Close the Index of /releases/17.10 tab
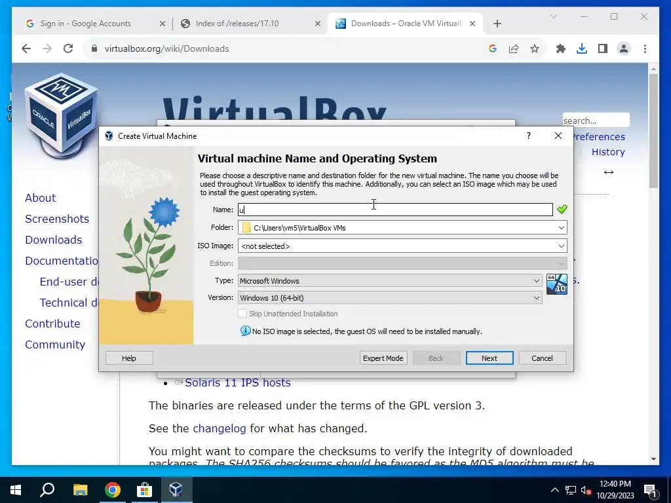The width and height of the screenshot is (671, 503). (318, 24)
